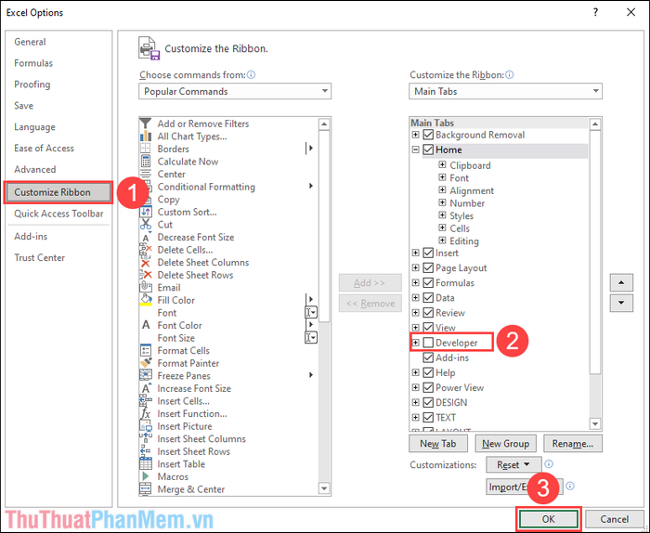Click the Help question mark button

point(596,12)
